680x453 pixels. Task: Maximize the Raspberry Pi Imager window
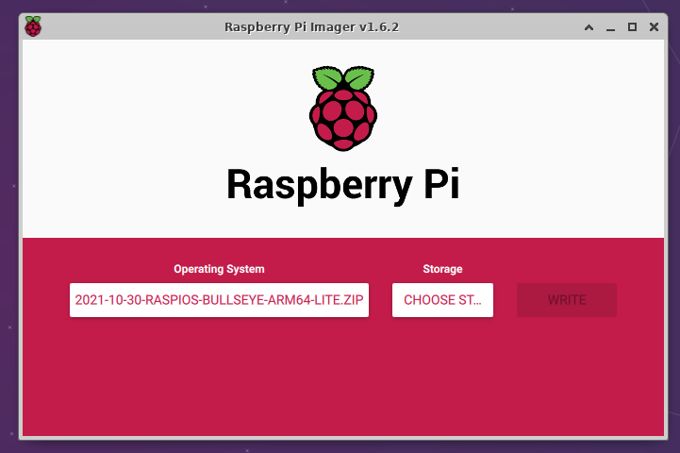632,27
